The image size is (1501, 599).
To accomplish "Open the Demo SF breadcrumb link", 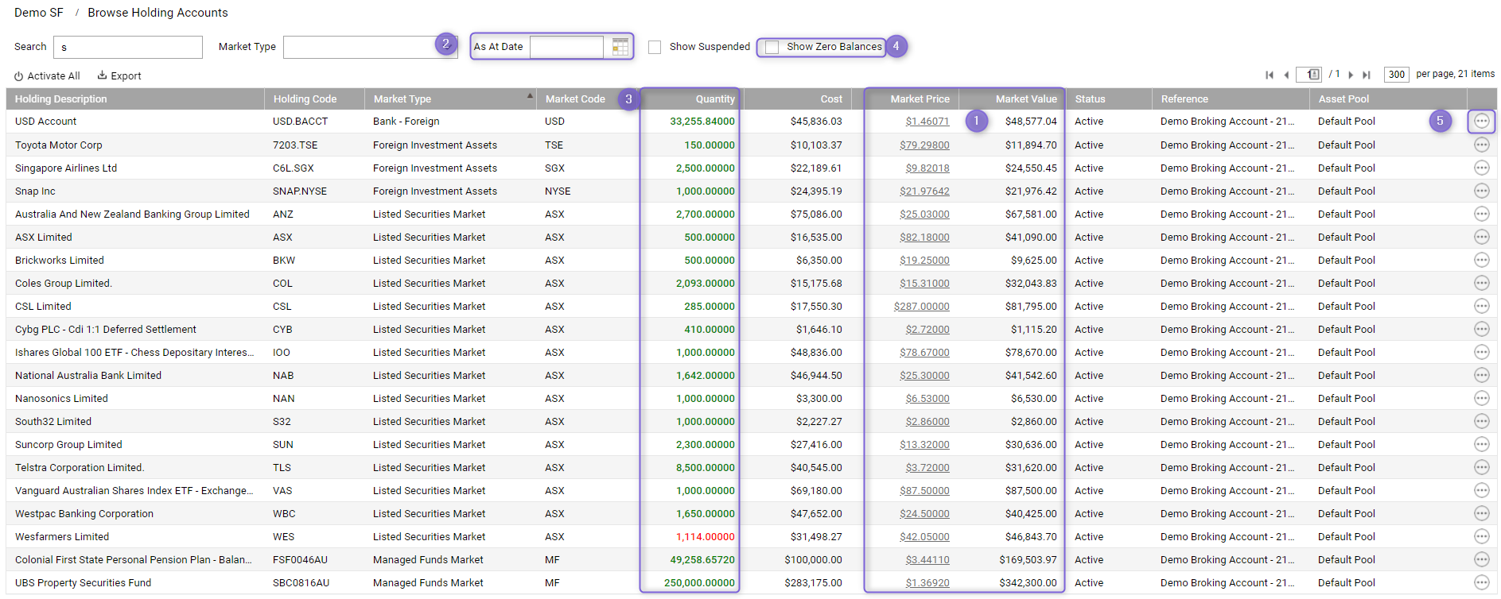I will pyautogui.click(x=39, y=13).
